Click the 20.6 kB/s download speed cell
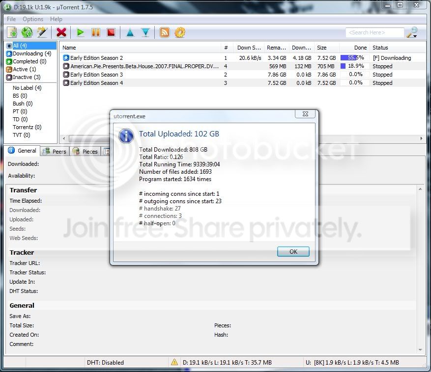 [x=250, y=58]
